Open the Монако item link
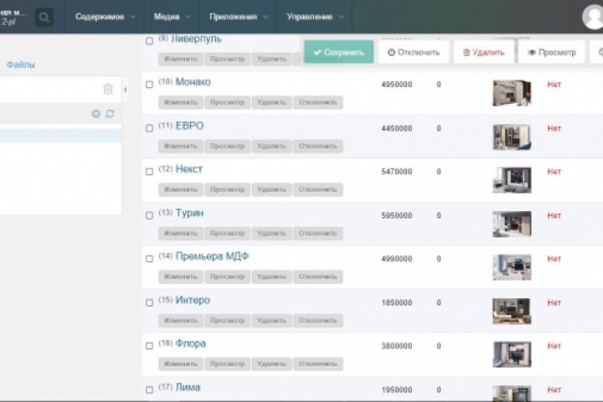Screen dimensions: 603x402 tap(193, 82)
